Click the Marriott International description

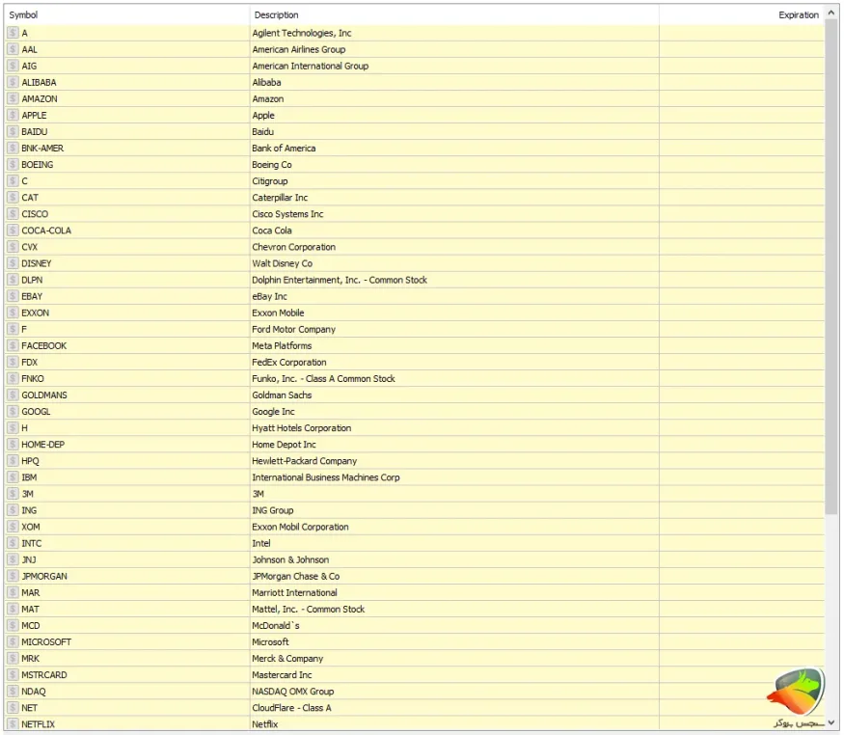click(x=295, y=593)
